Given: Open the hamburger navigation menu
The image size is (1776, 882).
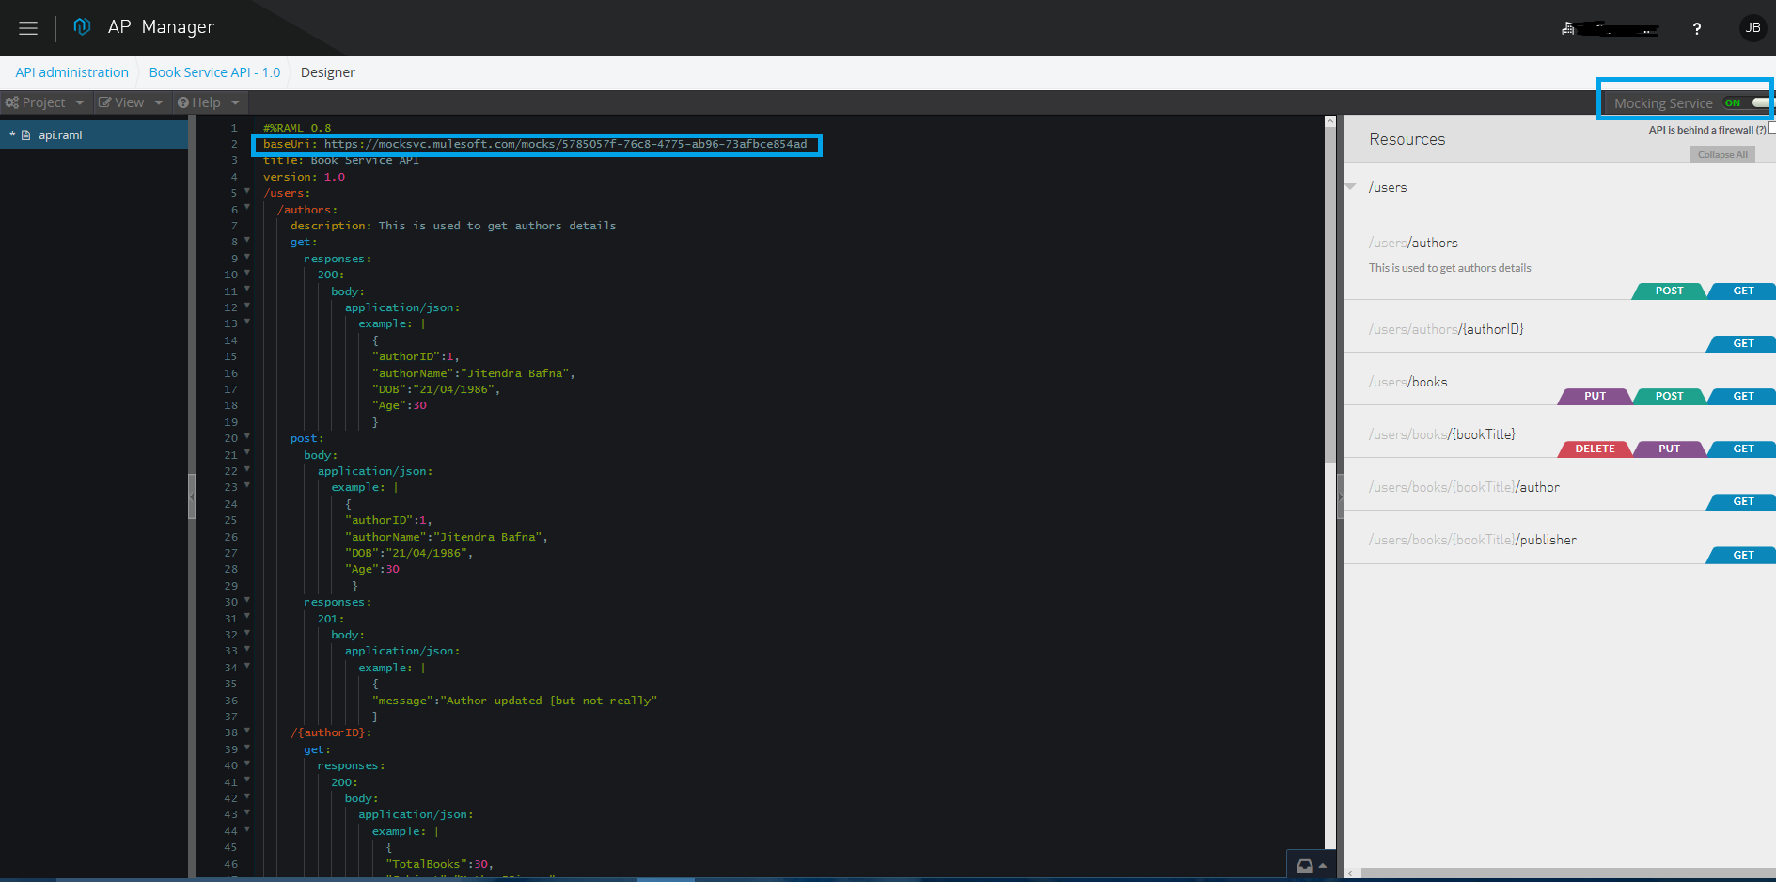Looking at the screenshot, I should tap(28, 28).
